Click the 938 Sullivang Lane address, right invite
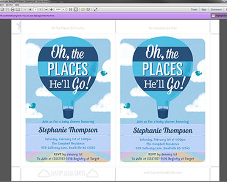This screenshot has height=182, width=227. pos(163,148)
